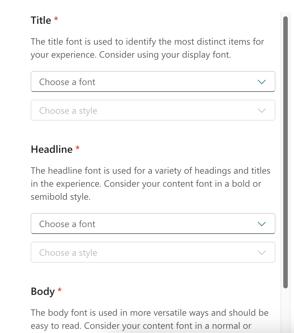Click the red asterisk next to Title

[56, 20]
